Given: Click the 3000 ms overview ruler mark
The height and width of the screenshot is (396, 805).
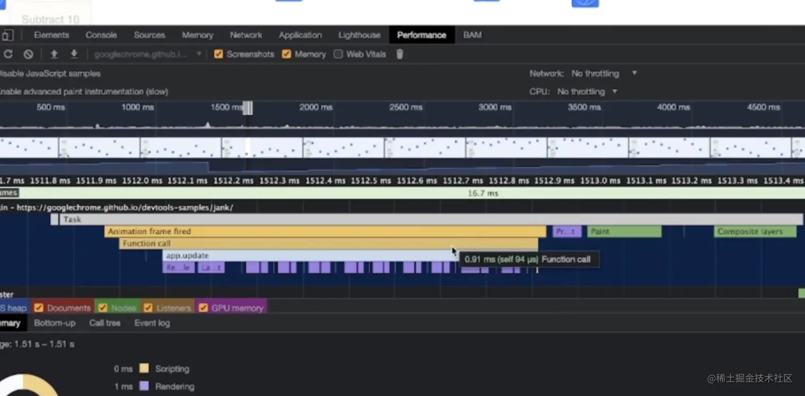Looking at the screenshot, I should pos(495,107).
